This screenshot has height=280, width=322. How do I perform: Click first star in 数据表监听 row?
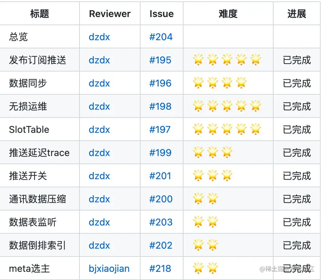point(199,222)
